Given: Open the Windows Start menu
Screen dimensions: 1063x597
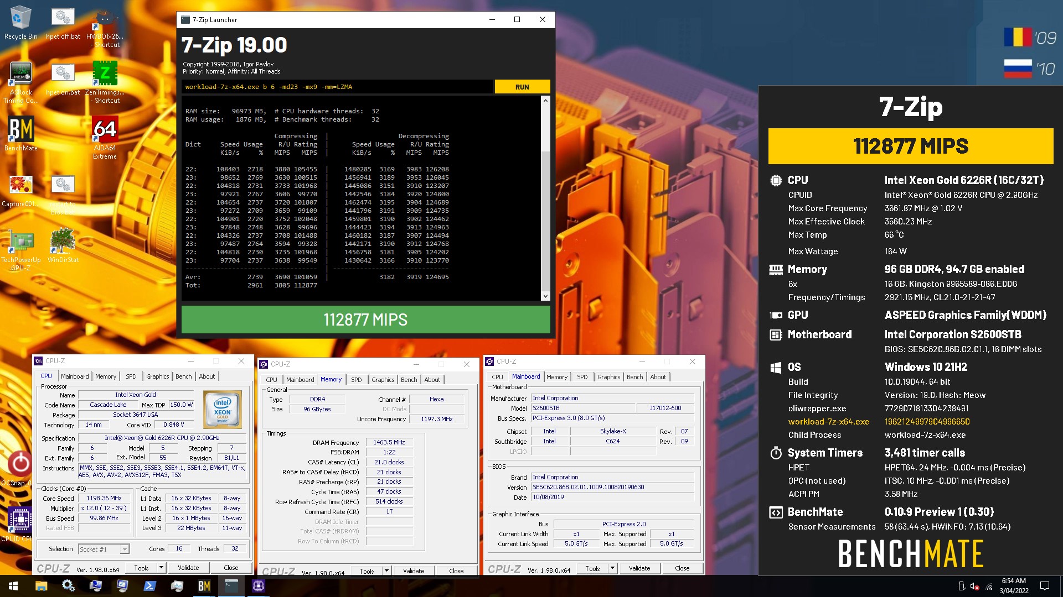Looking at the screenshot, I should point(13,586).
